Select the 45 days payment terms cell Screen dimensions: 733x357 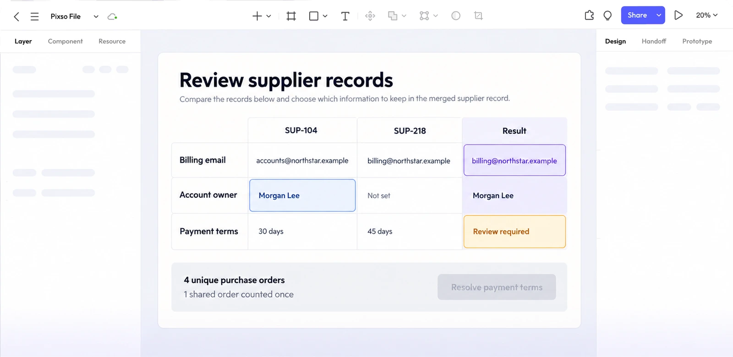pos(410,232)
